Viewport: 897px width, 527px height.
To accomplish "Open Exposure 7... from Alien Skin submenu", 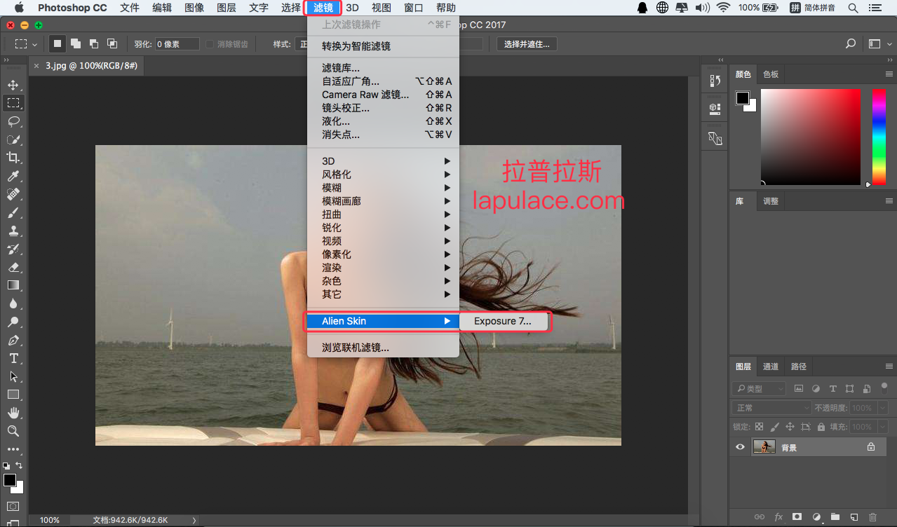I will [x=503, y=322].
